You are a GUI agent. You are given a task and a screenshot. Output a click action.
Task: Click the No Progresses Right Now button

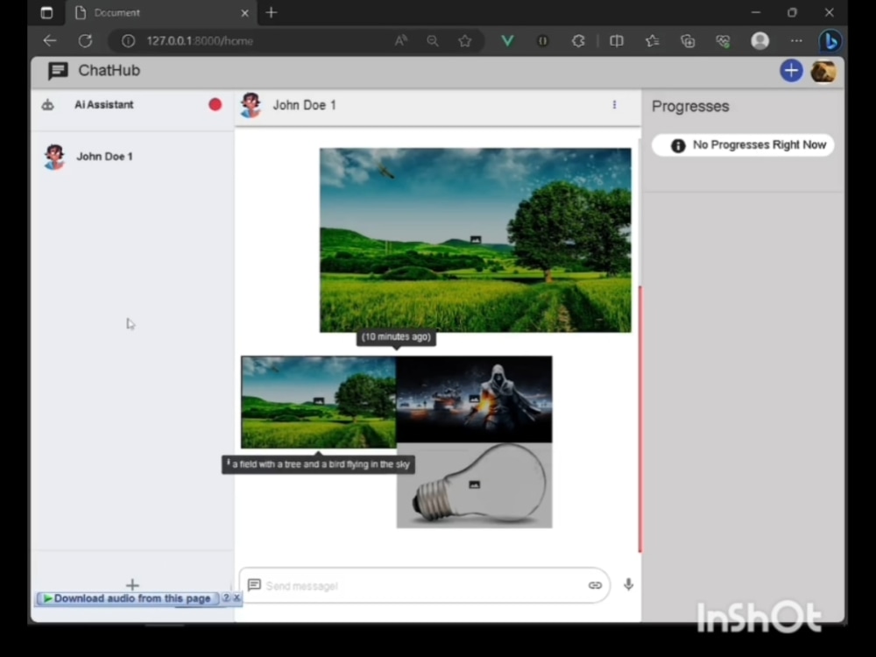[x=753, y=145]
